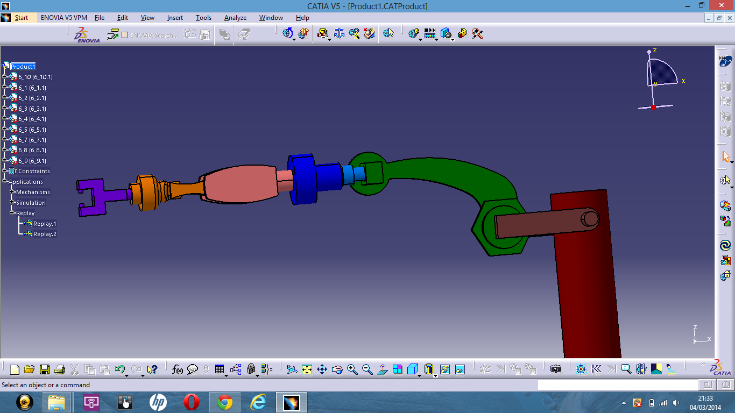The image size is (735, 413).
Task: Click the ENOVIA logo icon in top toolbar
Action: [x=87, y=35]
